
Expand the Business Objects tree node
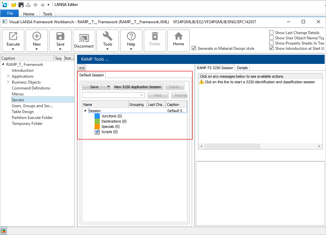(9, 82)
